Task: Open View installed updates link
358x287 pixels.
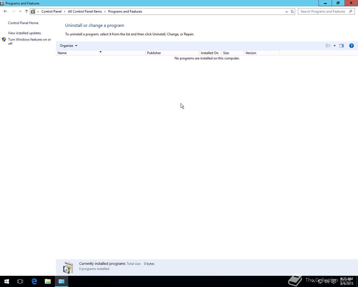Action: pos(24,33)
